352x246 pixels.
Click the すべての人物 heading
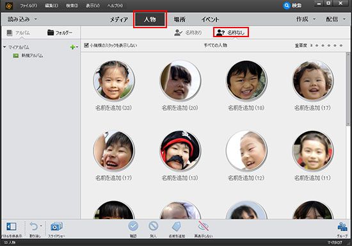point(215,45)
